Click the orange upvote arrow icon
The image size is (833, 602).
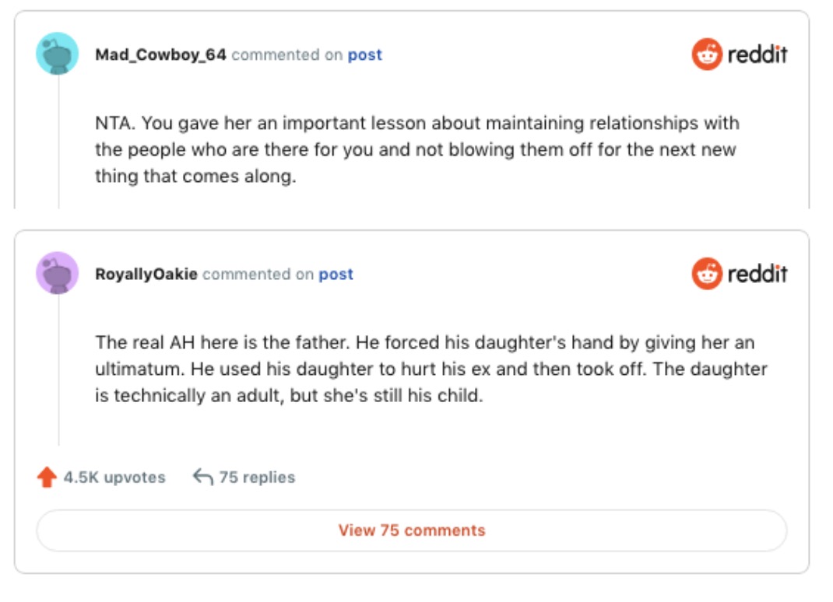click(x=47, y=477)
